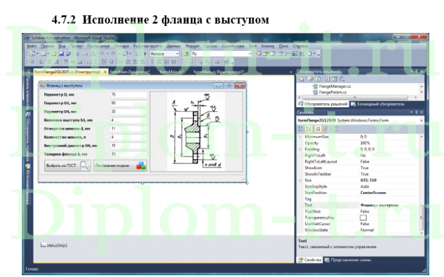Open the Справка menu
This screenshot has width=444, height=277.
[x=300, y=46]
